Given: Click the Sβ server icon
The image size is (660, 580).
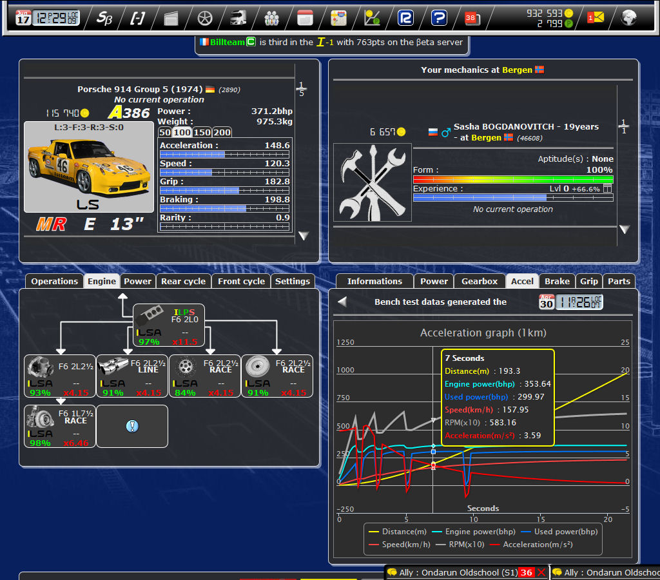Looking at the screenshot, I should 104,18.
